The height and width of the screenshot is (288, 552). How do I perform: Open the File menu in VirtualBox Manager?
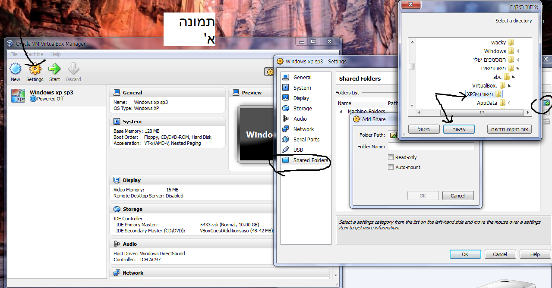(14, 54)
